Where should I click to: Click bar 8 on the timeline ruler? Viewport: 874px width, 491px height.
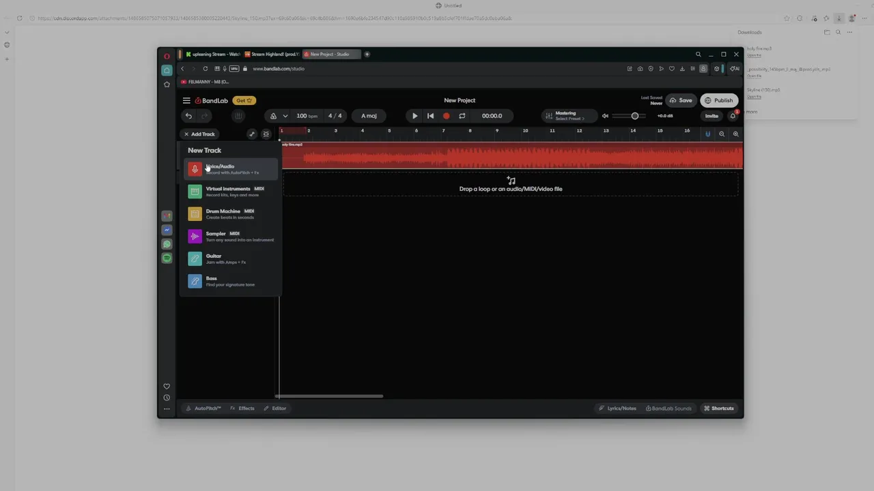pos(470,130)
